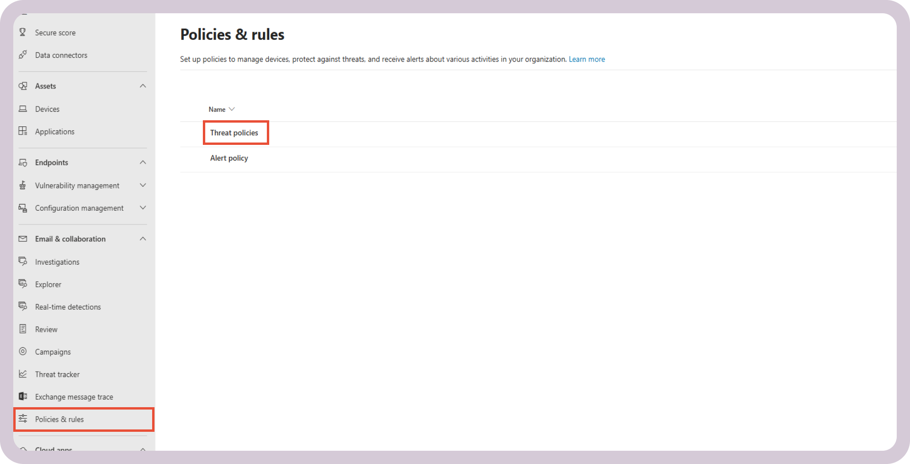Select the Secure score icon in sidebar
The image size is (910, 464).
(x=22, y=32)
